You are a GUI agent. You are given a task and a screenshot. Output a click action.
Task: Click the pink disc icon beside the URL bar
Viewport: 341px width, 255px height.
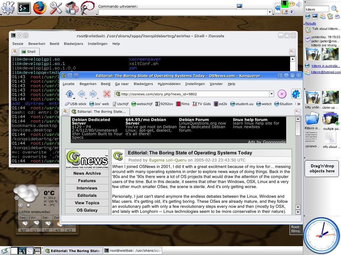click(282, 94)
